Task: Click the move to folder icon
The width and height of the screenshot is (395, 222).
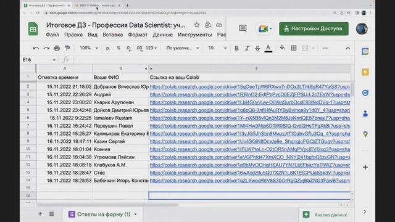Action: (207, 25)
